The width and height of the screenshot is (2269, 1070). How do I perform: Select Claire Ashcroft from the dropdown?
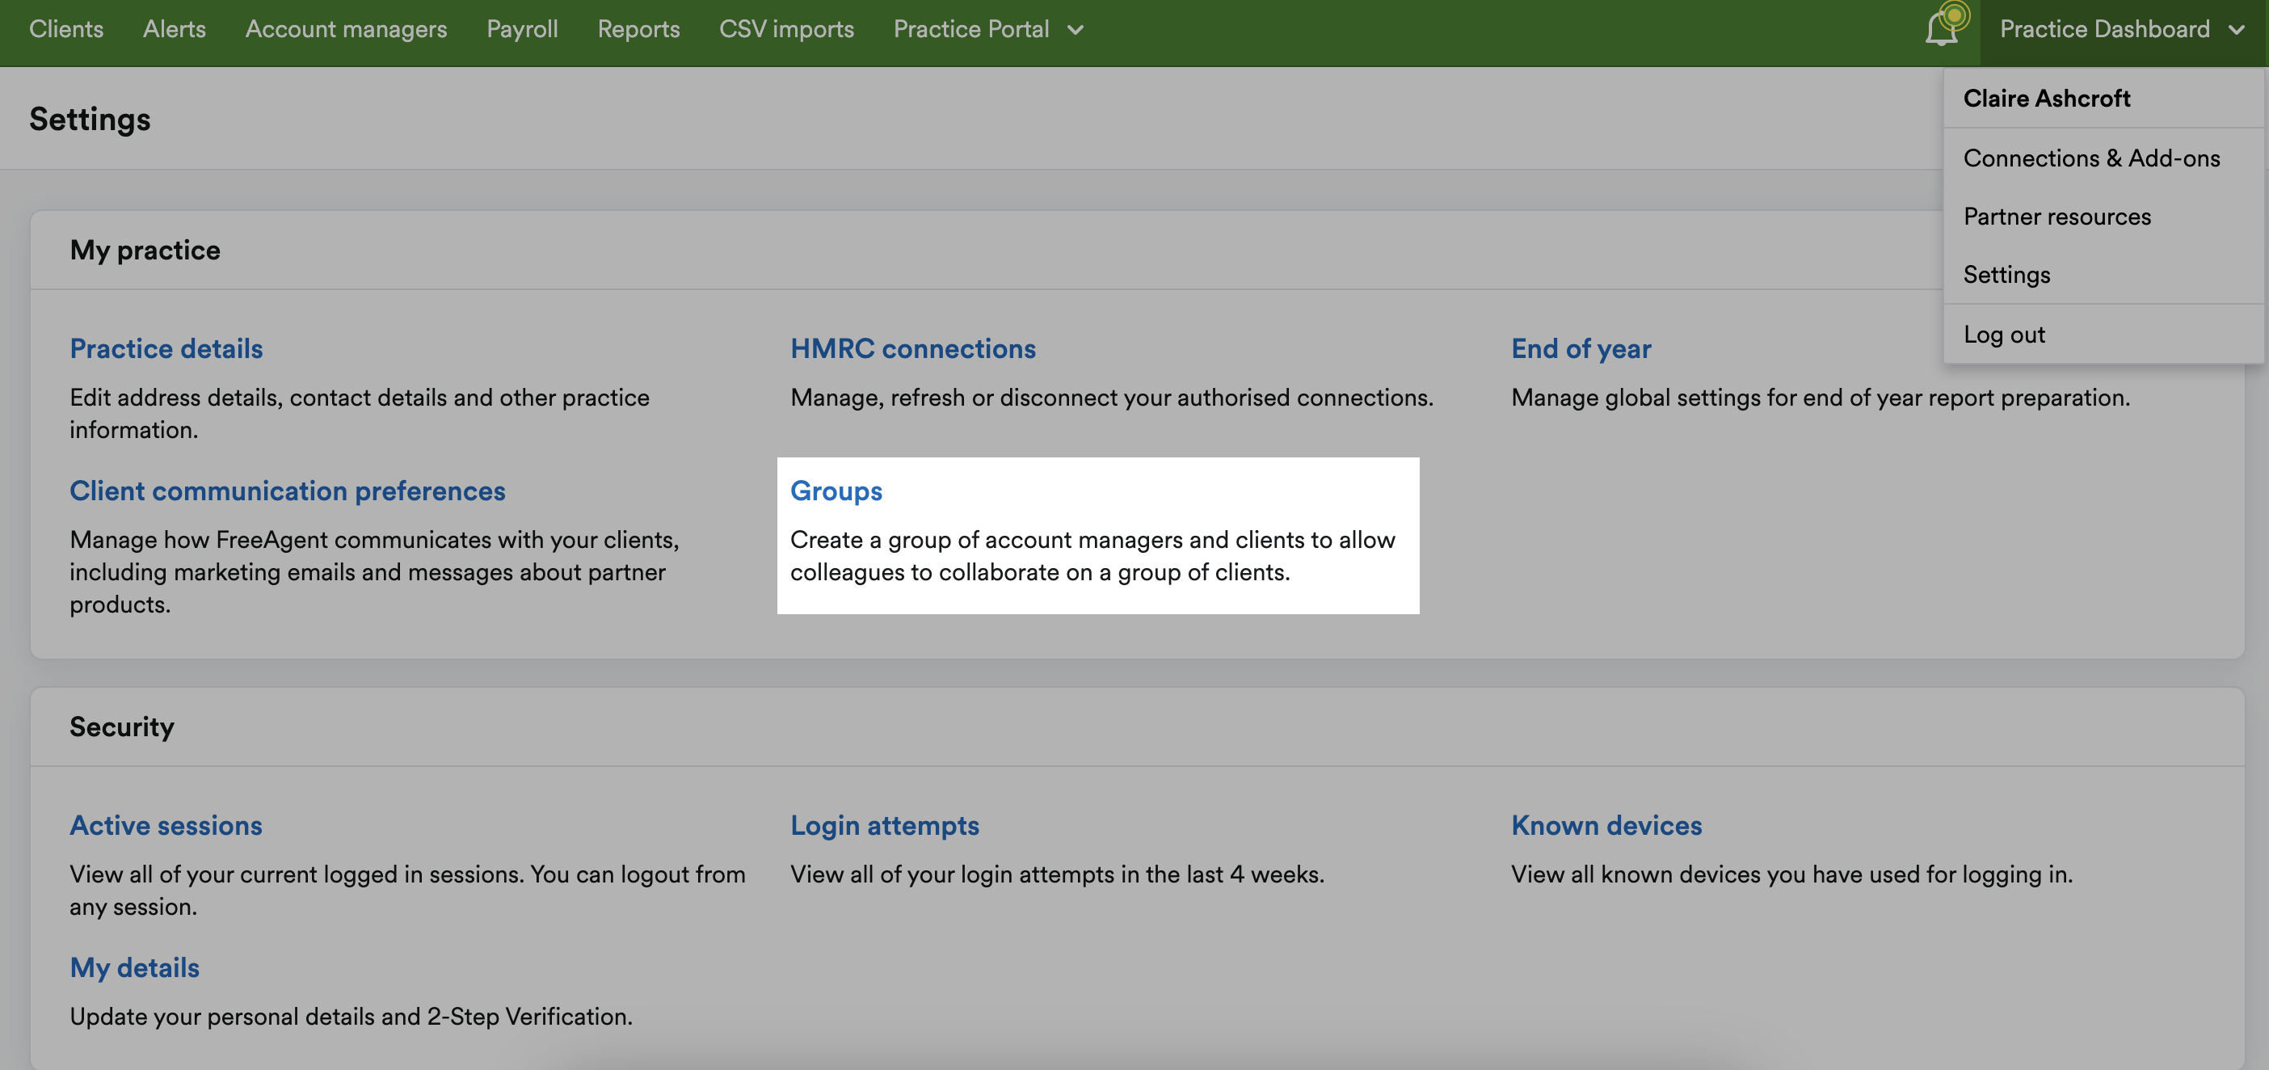coord(2047,98)
